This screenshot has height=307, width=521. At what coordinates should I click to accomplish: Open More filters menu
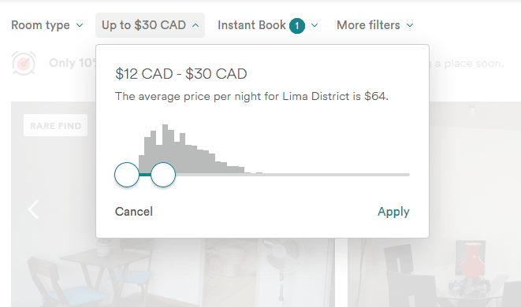375,25
